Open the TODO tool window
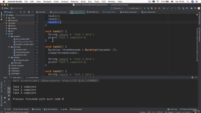The height and width of the screenshot is (113, 201). coord(8,109)
